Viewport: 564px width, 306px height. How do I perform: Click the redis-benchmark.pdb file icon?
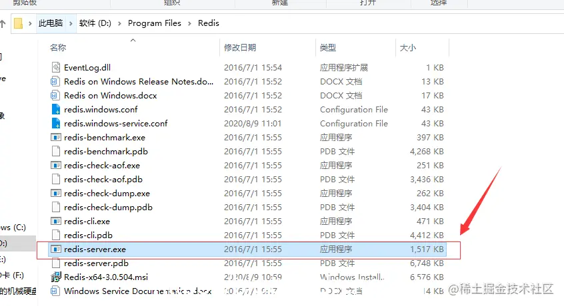[56, 152]
